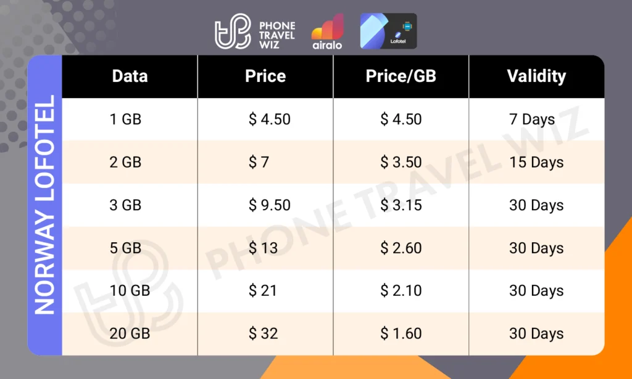The width and height of the screenshot is (632, 379).
Task: Click the $ 1.60 price per GB cell
Action: coord(401,333)
